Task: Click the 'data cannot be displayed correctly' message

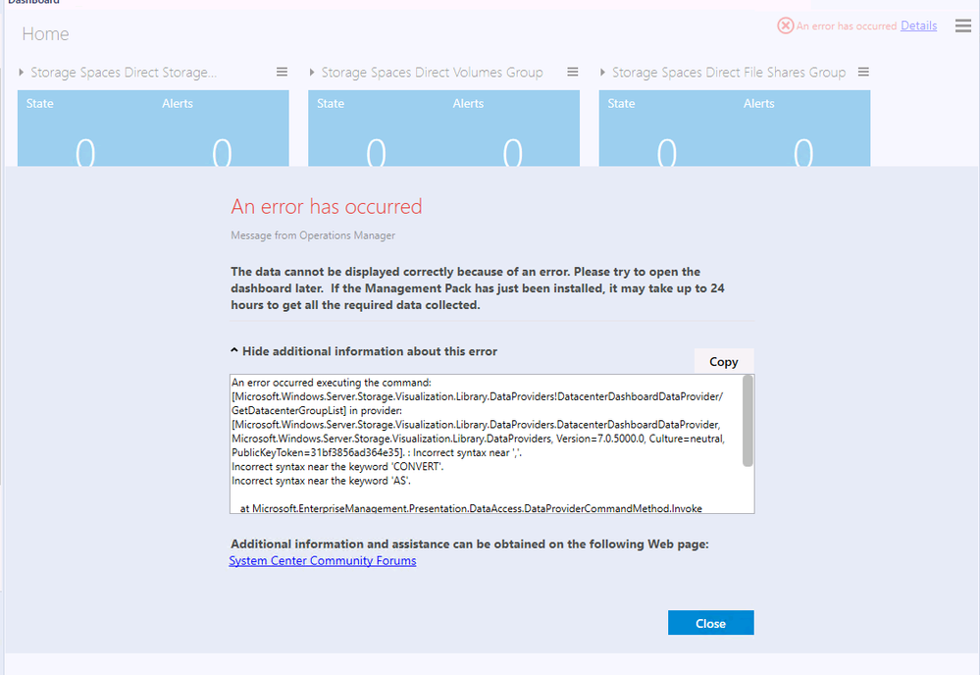Action: [478, 288]
